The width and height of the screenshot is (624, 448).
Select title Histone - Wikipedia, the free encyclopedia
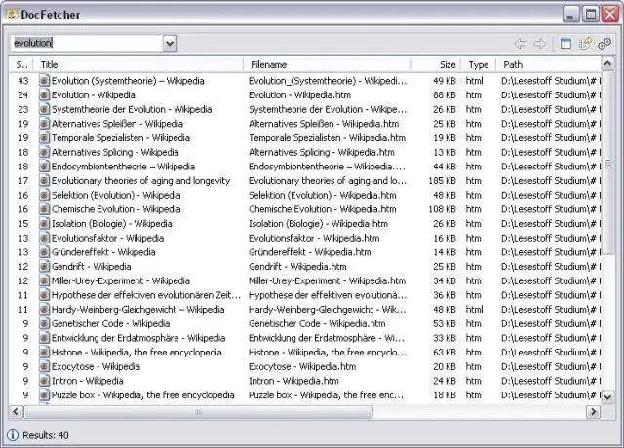coord(136,353)
